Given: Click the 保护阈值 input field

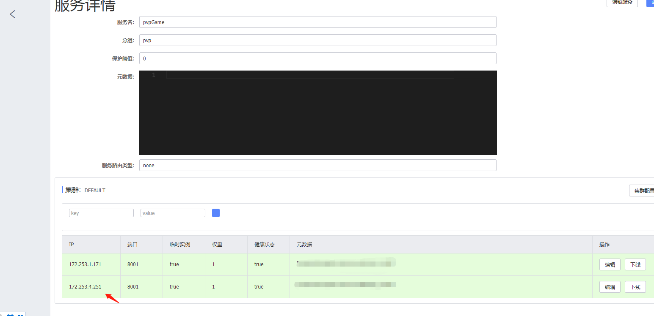Looking at the screenshot, I should (318, 58).
